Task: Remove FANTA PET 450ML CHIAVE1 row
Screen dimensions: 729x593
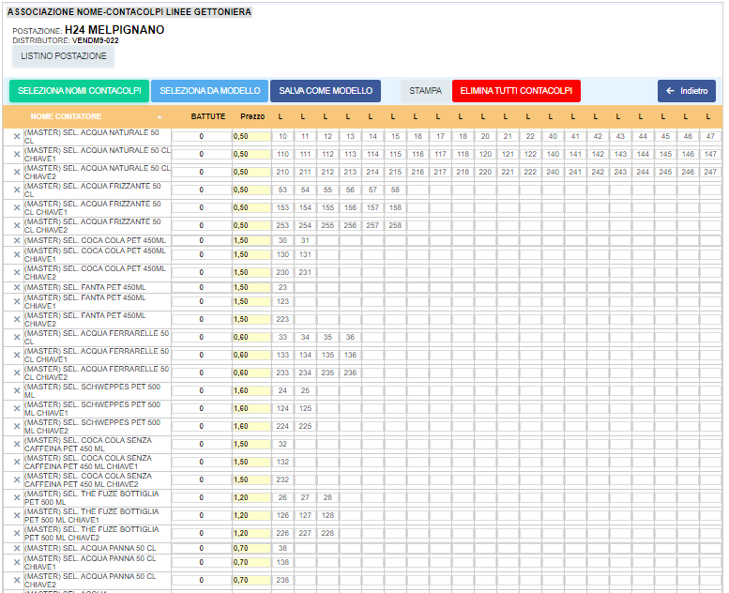Action: tap(17, 301)
